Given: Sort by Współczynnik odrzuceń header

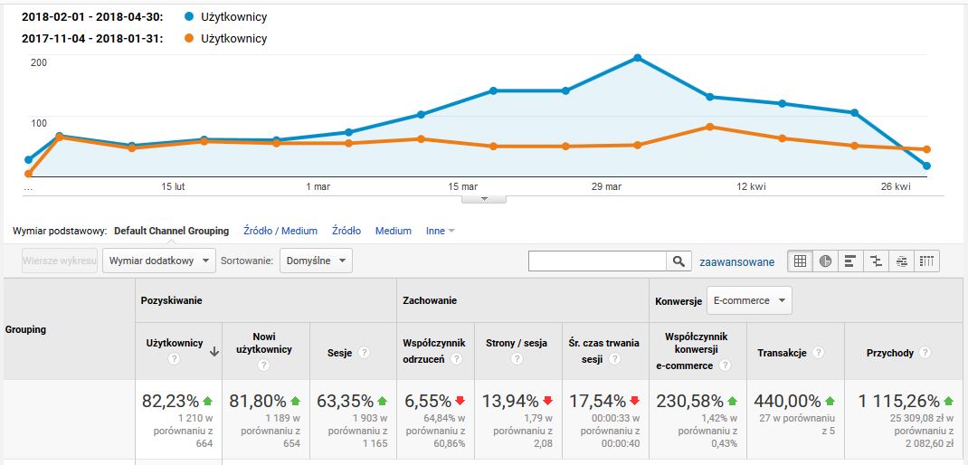Looking at the screenshot, I should (x=434, y=351).
